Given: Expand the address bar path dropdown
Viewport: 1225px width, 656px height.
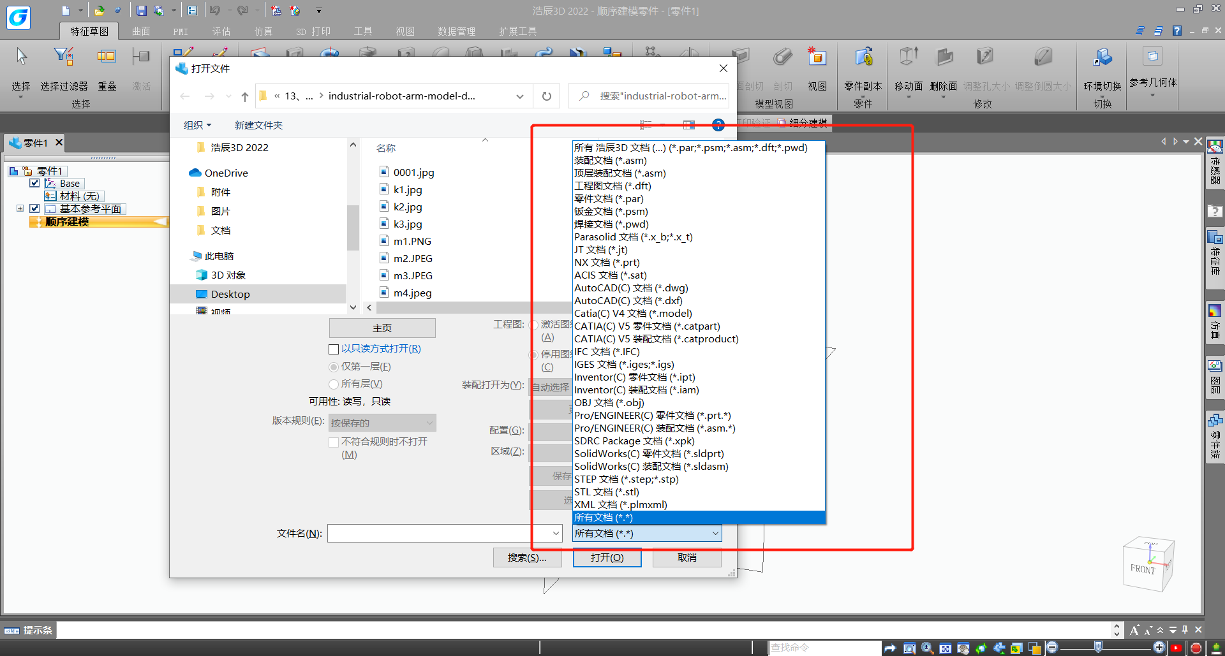Looking at the screenshot, I should click(520, 96).
